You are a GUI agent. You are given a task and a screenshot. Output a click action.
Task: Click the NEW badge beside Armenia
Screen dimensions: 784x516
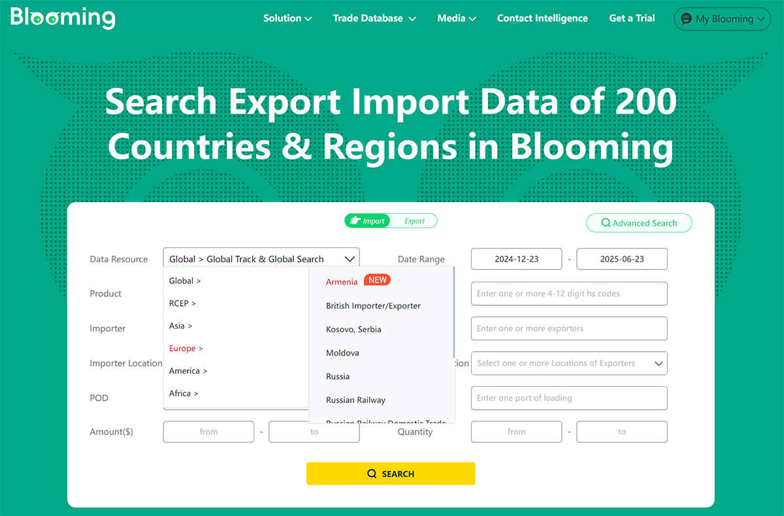click(377, 281)
